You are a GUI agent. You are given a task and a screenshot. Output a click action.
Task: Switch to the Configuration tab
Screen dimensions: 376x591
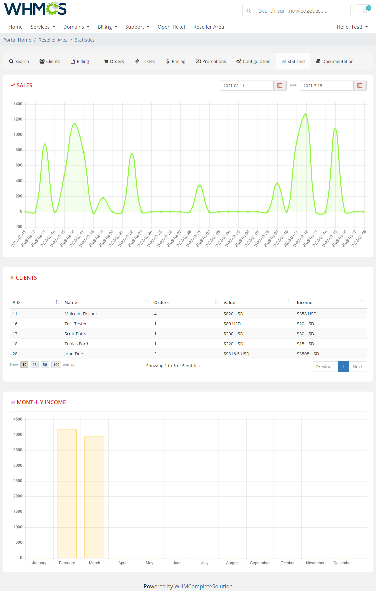[x=253, y=61]
